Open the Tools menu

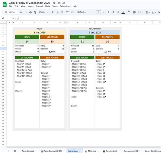[55, 6]
